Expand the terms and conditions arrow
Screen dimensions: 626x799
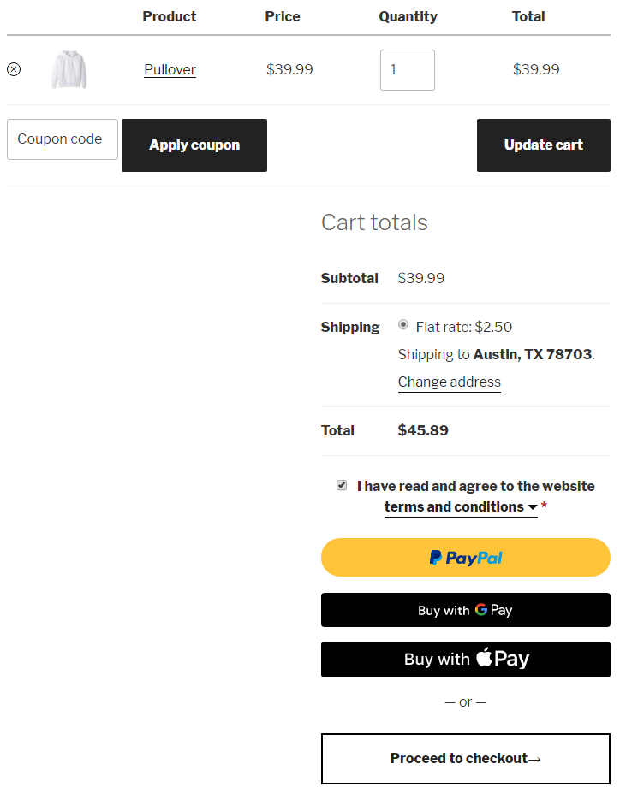pos(533,508)
